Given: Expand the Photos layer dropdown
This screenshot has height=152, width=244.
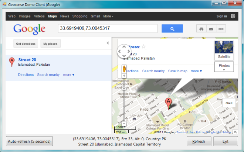Looking at the screenshot, I should tap(224, 67).
